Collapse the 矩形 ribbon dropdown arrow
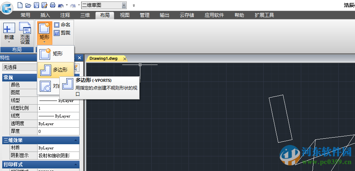Image resolution: width=355 pixels, height=171 pixels. pyautogui.click(x=44, y=42)
